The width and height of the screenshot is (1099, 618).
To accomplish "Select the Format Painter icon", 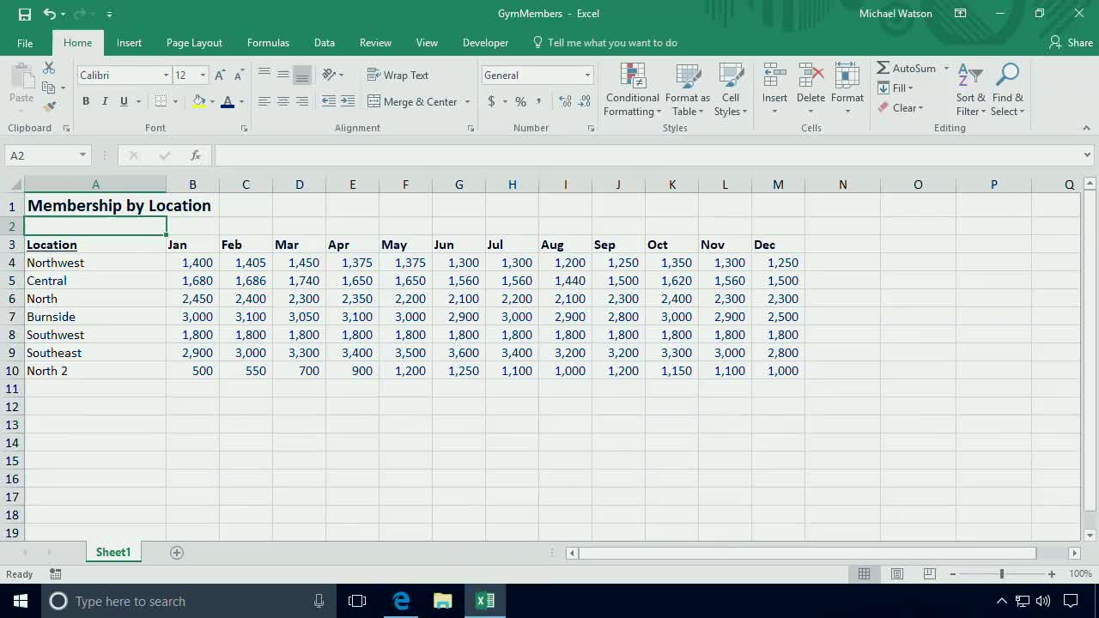I will 50,106.
